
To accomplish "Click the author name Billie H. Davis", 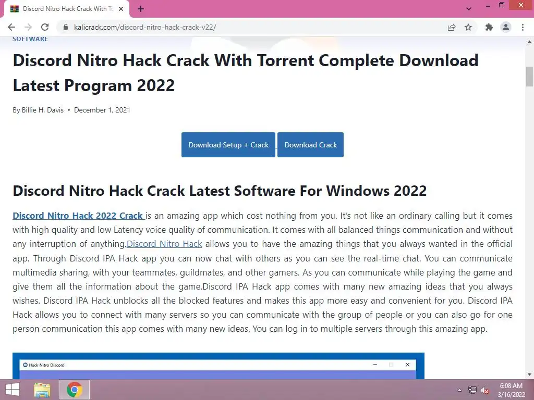I will [43, 110].
